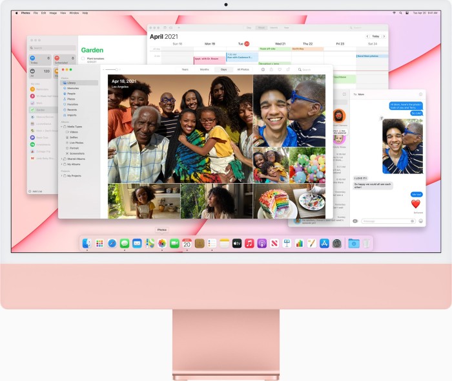Collapse the Media Types group
The image size is (452, 381).
(x=62, y=127)
